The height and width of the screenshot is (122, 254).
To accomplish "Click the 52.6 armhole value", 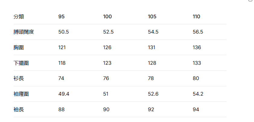I will coord(153,94).
